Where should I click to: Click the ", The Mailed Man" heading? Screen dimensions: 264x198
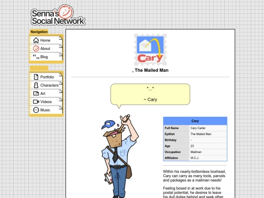150,70
